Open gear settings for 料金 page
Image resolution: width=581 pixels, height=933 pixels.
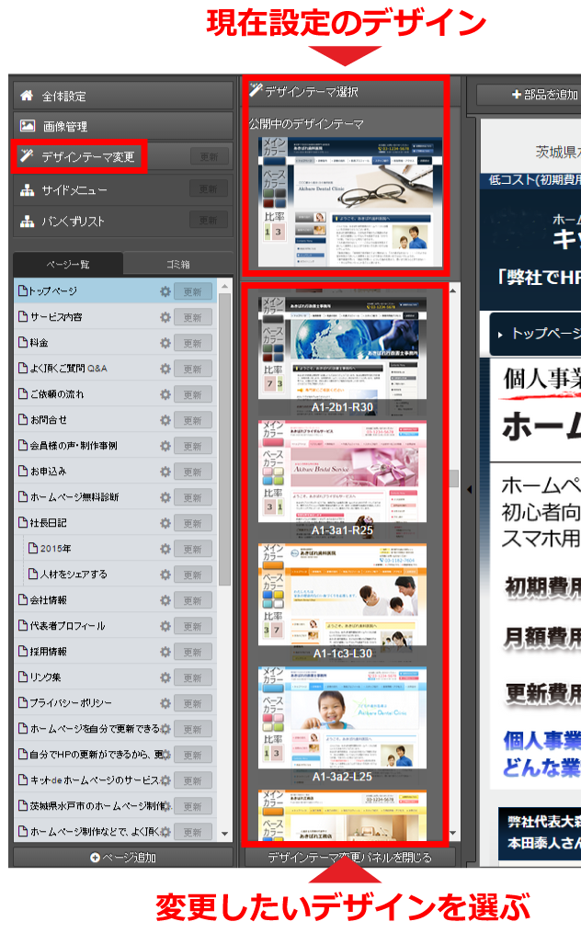click(165, 343)
